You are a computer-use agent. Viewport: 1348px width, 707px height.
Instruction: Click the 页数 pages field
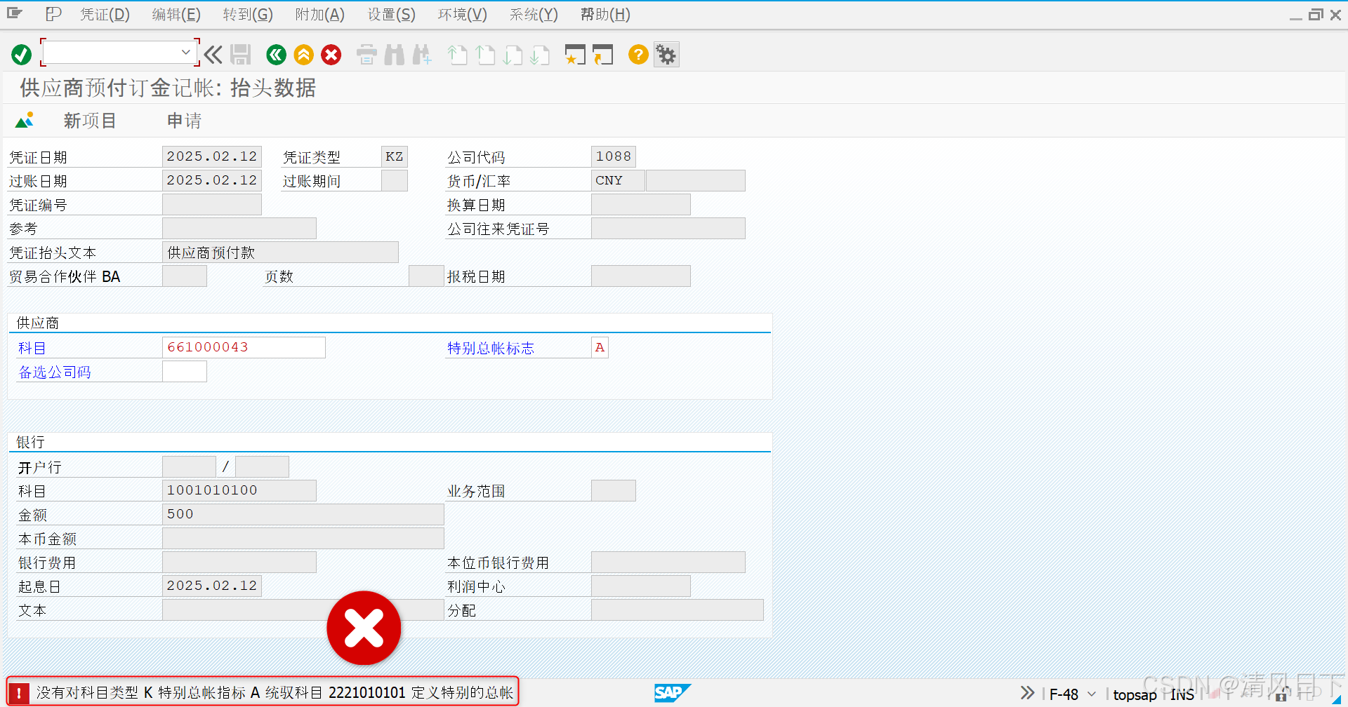tap(426, 276)
